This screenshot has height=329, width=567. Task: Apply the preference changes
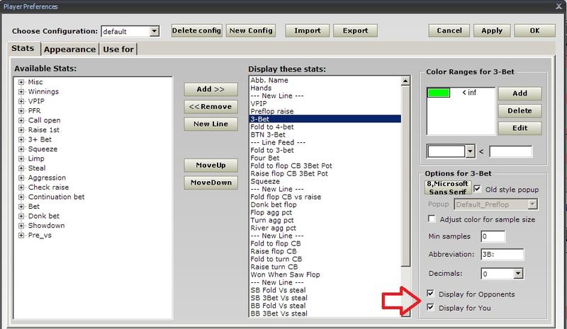492,30
